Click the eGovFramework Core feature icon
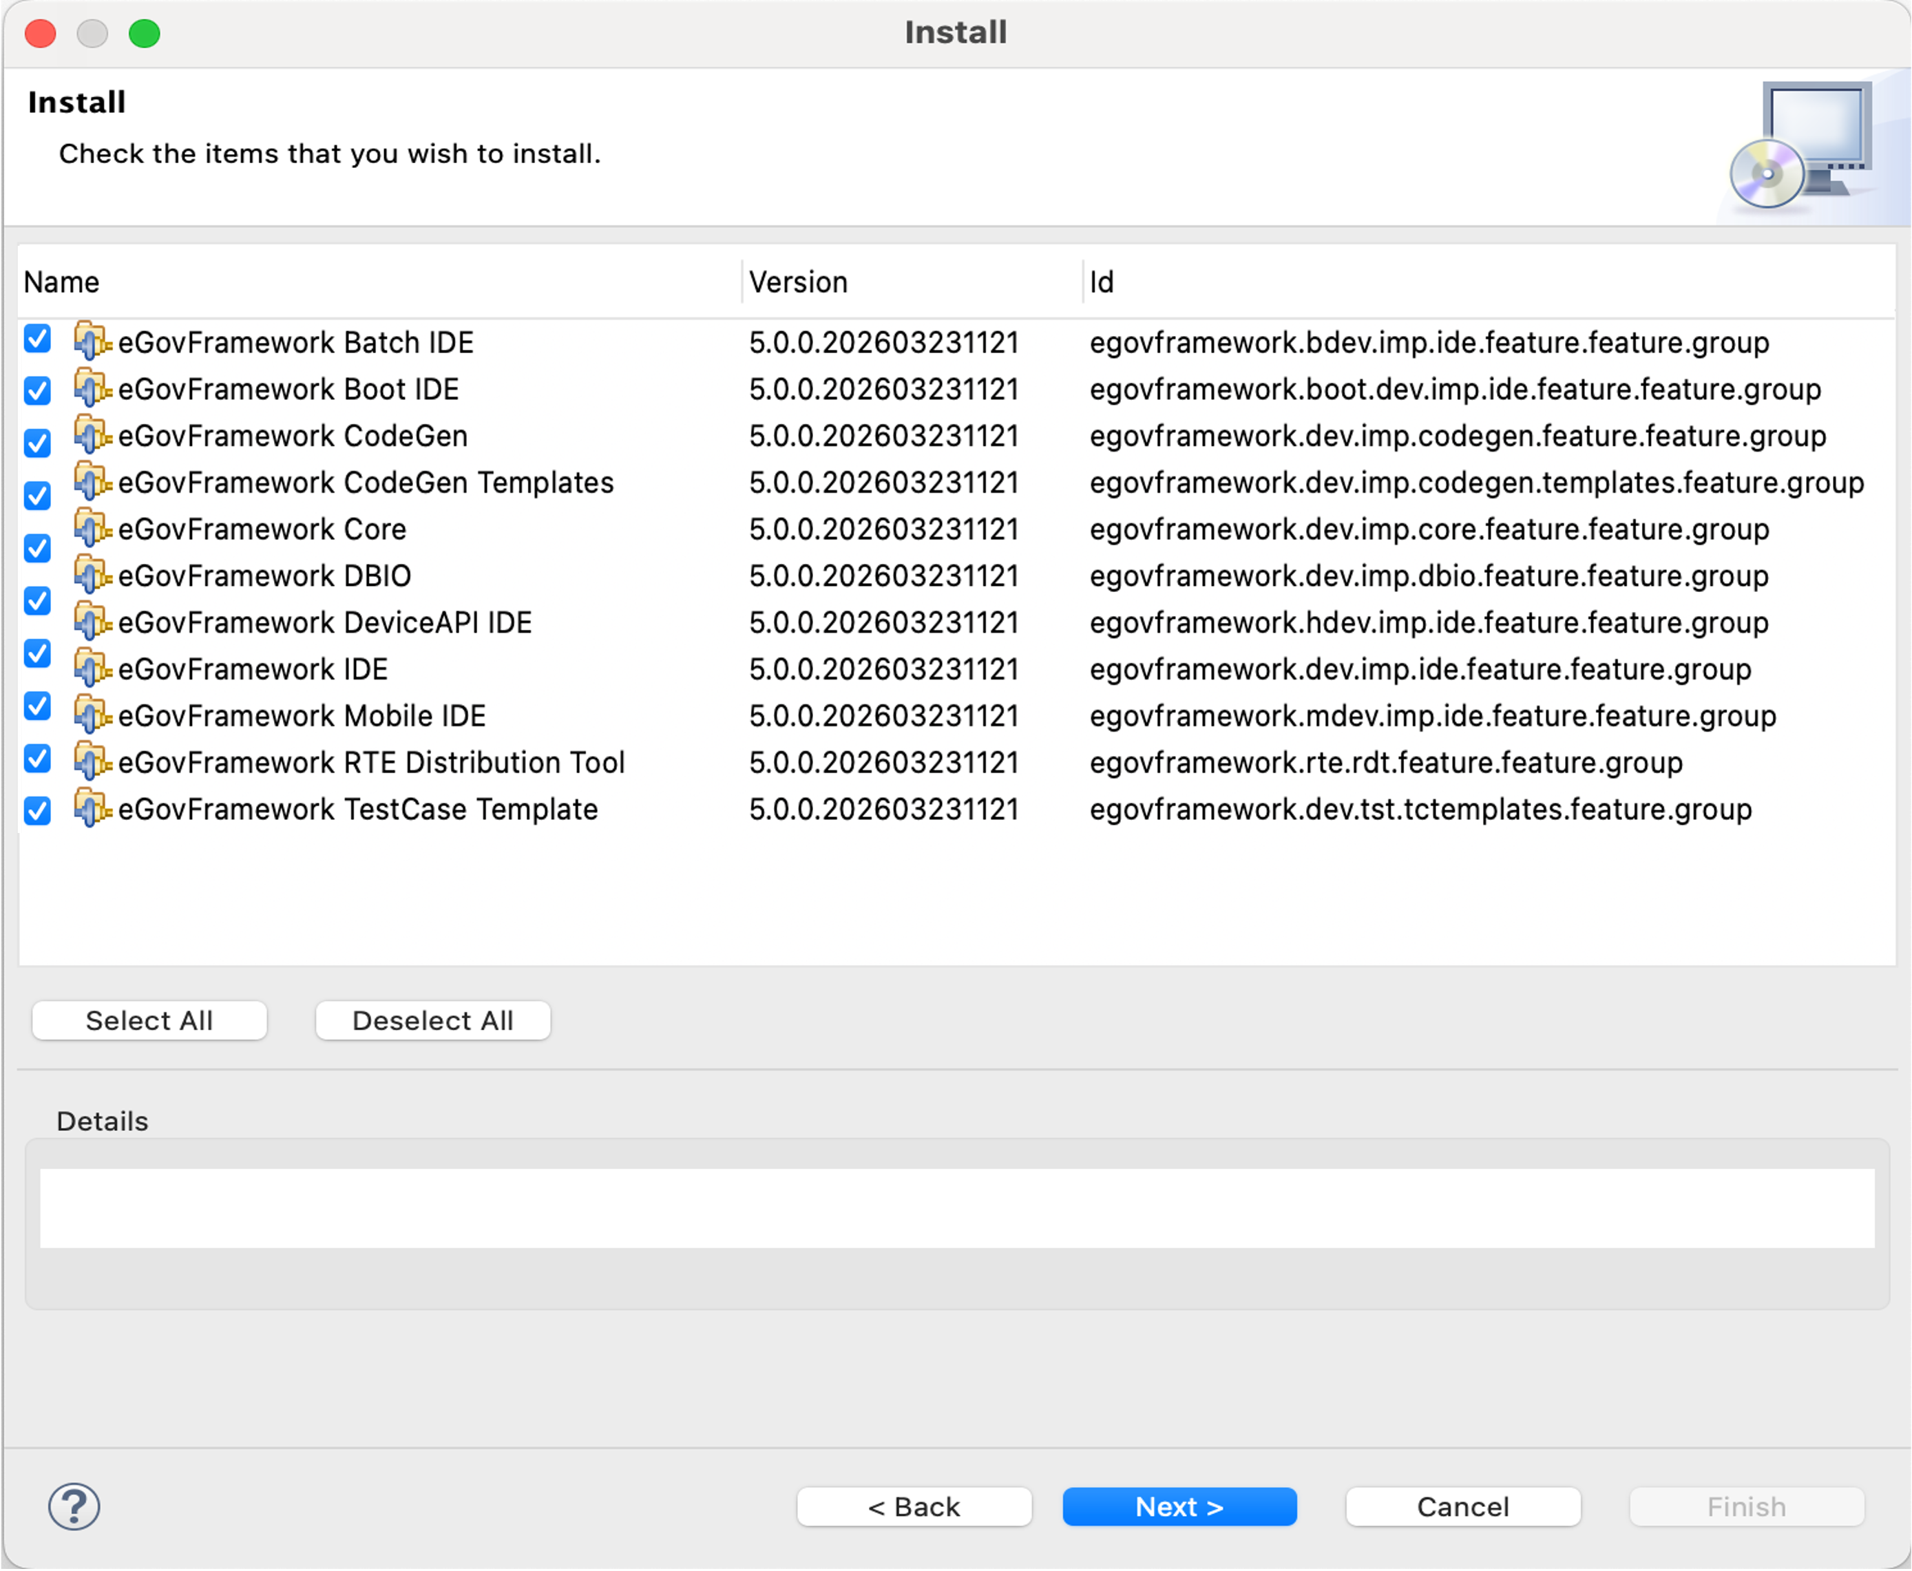1912x1571 pixels. (x=92, y=529)
